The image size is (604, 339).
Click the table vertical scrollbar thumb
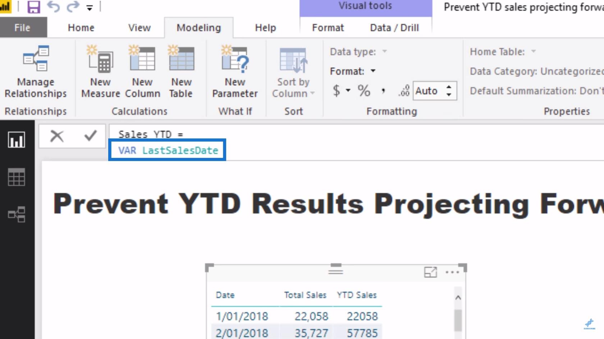coord(458,320)
